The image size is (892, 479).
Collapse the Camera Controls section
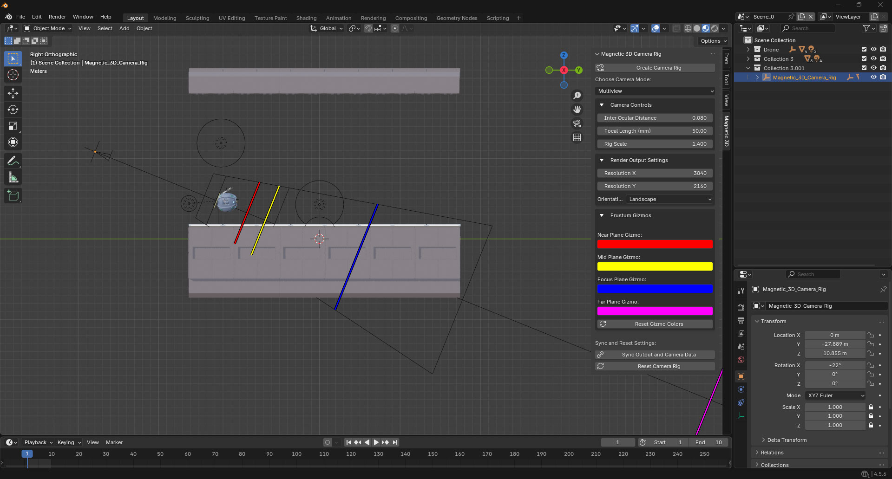pyautogui.click(x=602, y=105)
